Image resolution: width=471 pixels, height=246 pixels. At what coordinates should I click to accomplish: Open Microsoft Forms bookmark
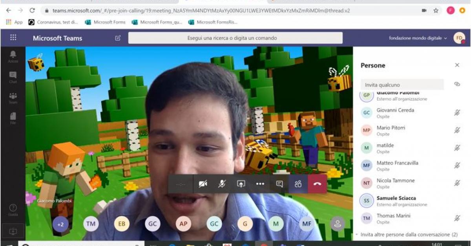coord(105,22)
